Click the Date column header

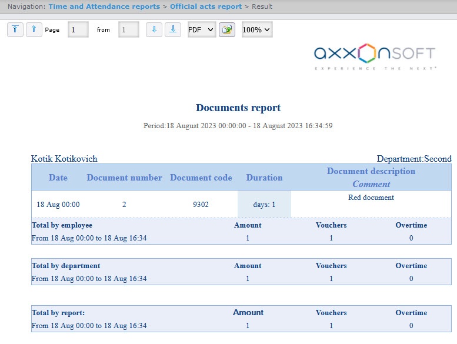58,178
